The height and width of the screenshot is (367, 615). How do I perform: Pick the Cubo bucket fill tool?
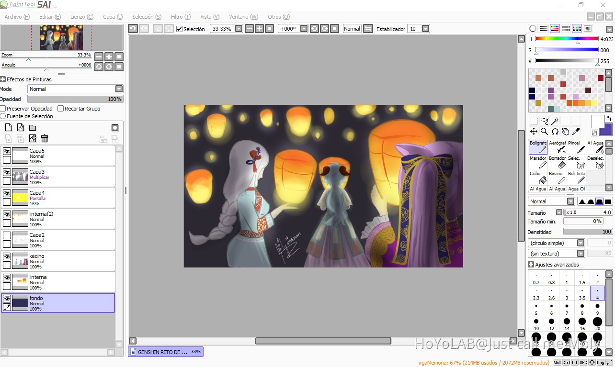click(538, 178)
